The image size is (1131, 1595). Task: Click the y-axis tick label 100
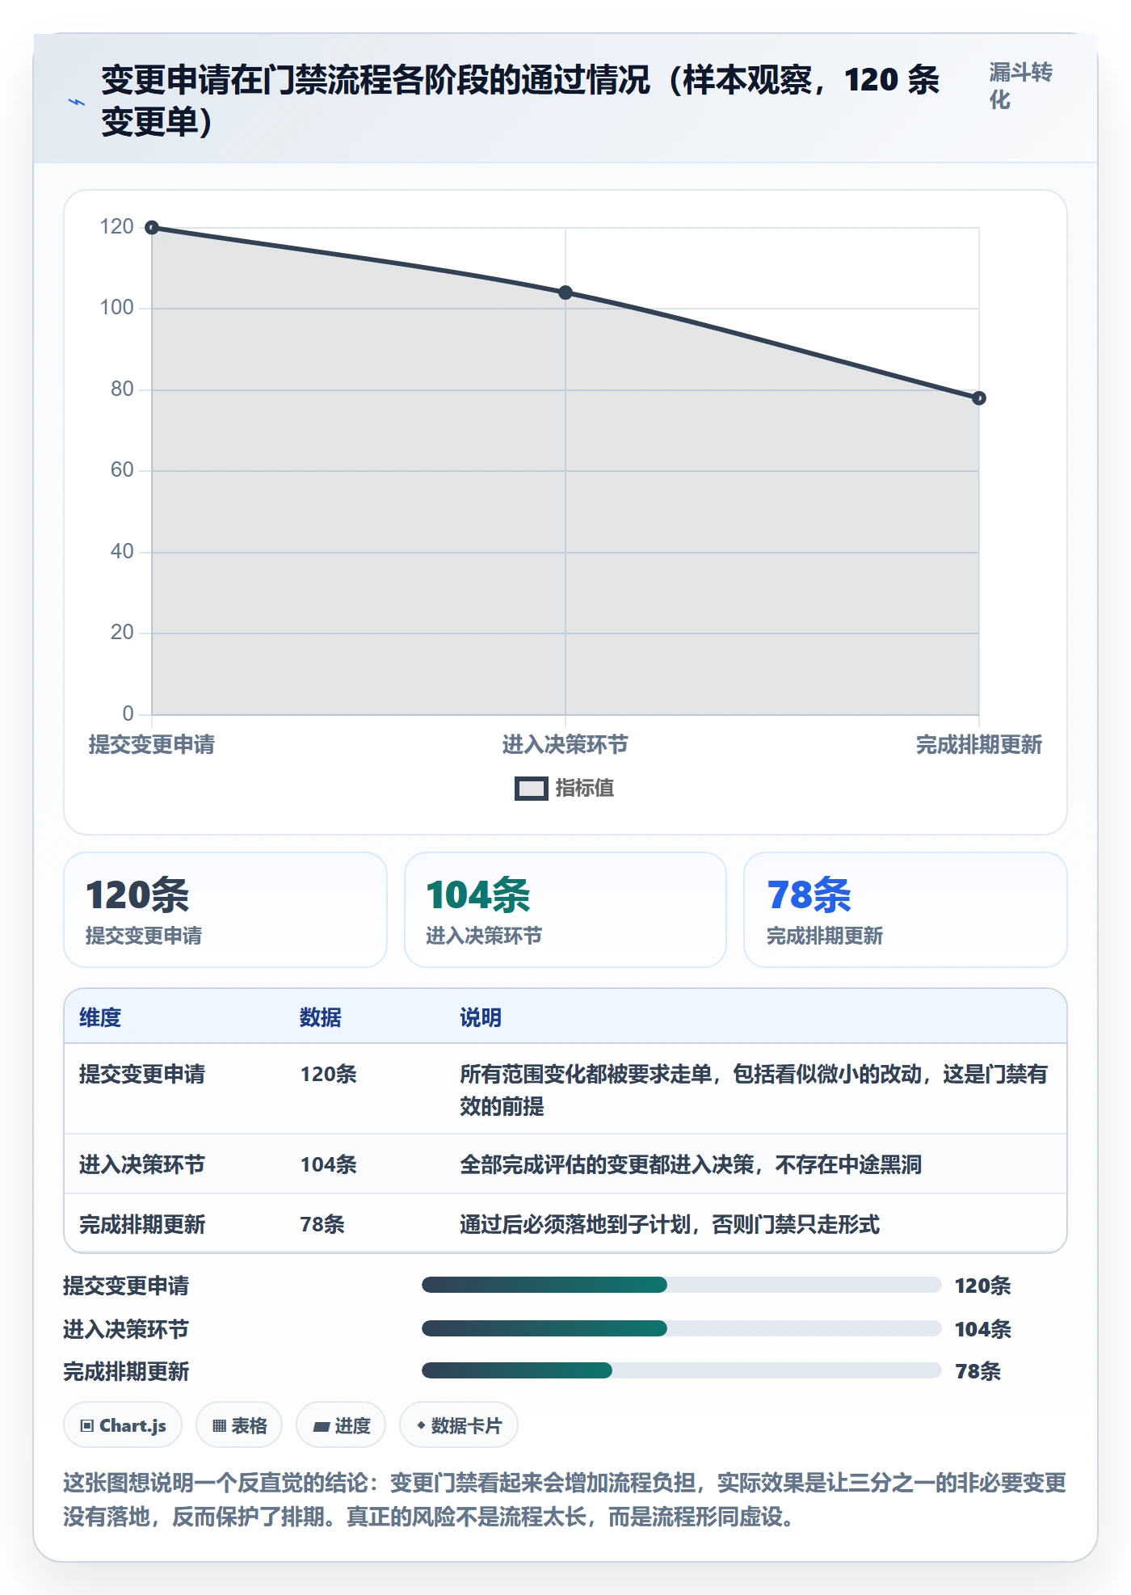(x=117, y=308)
